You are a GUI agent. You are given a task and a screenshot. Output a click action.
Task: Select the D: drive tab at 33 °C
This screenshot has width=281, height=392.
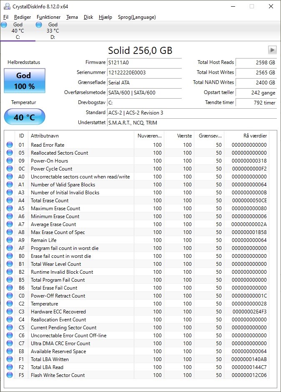tap(53, 31)
